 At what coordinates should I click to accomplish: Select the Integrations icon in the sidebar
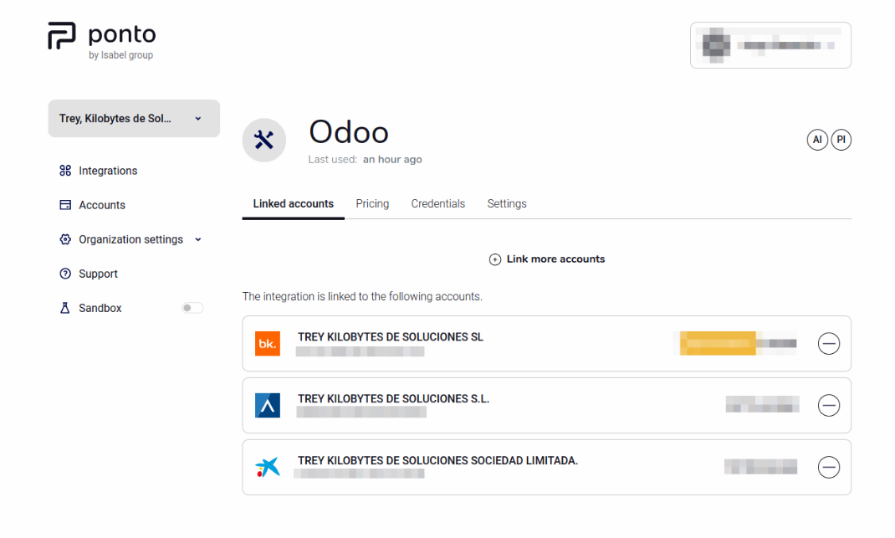[65, 171]
